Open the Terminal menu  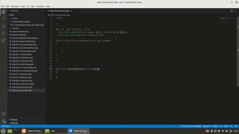click(40, 6)
